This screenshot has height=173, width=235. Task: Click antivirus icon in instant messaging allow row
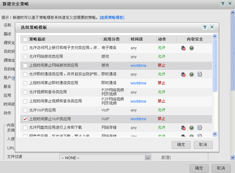(x=183, y=74)
